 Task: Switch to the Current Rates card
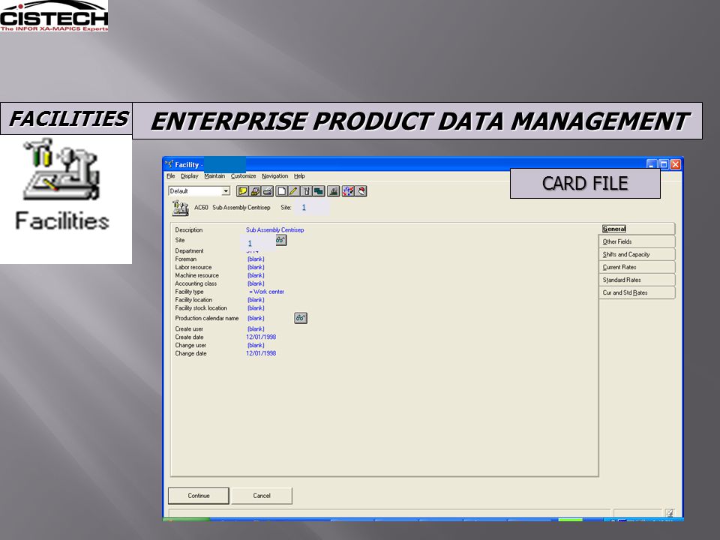click(637, 267)
